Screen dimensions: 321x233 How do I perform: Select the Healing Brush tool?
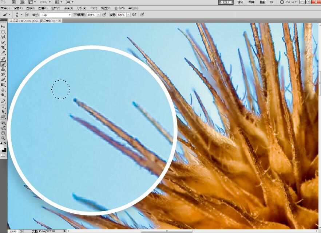click(3, 59)
